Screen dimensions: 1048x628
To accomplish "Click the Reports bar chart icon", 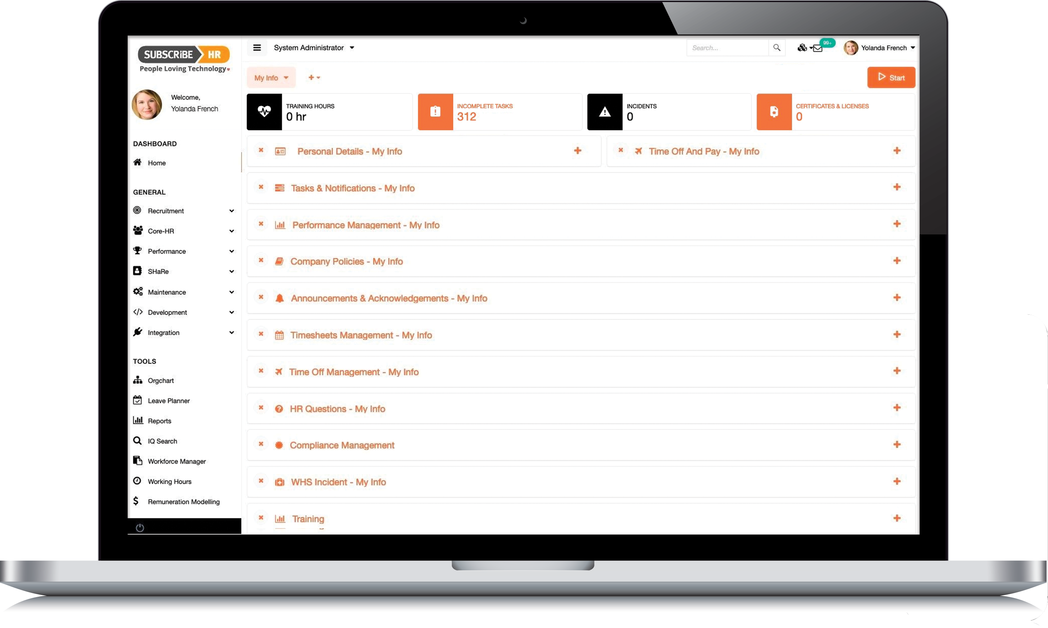I will (x=138, y=420).
